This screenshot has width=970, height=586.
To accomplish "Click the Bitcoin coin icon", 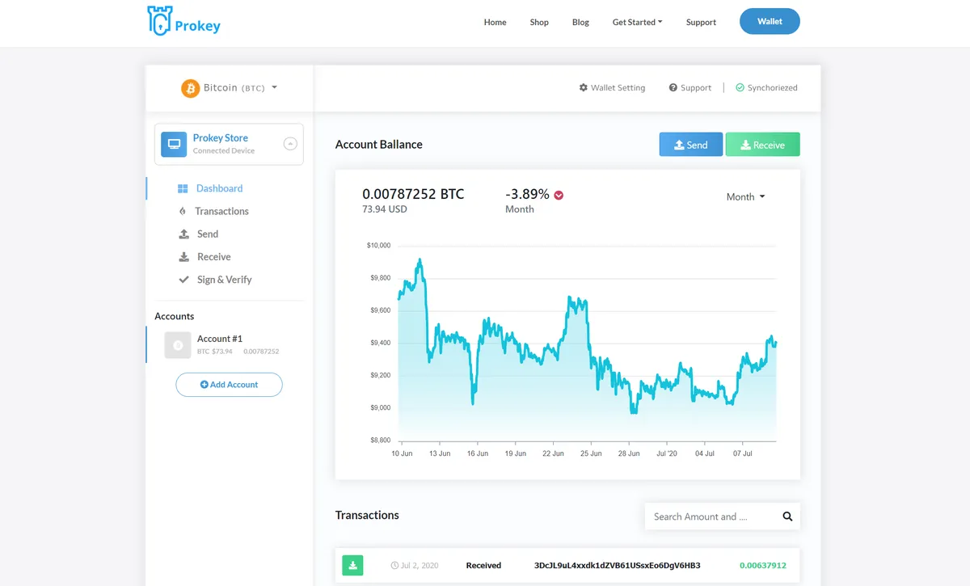I will pos(191,87).
